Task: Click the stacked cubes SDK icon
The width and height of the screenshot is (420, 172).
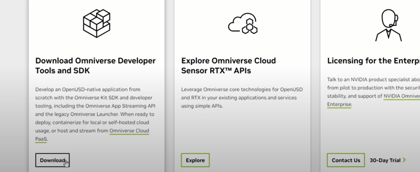Action: click(96, 24)
